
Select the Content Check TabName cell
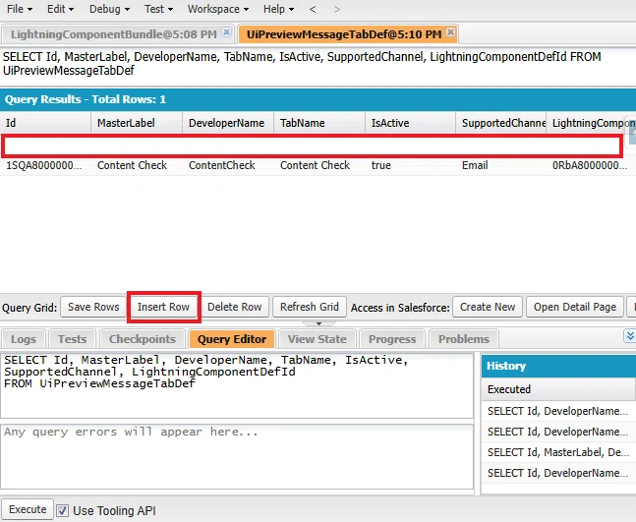(x=319, y=165)
